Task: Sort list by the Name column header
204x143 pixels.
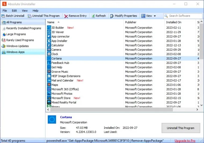Action: (x=51, y=22)
